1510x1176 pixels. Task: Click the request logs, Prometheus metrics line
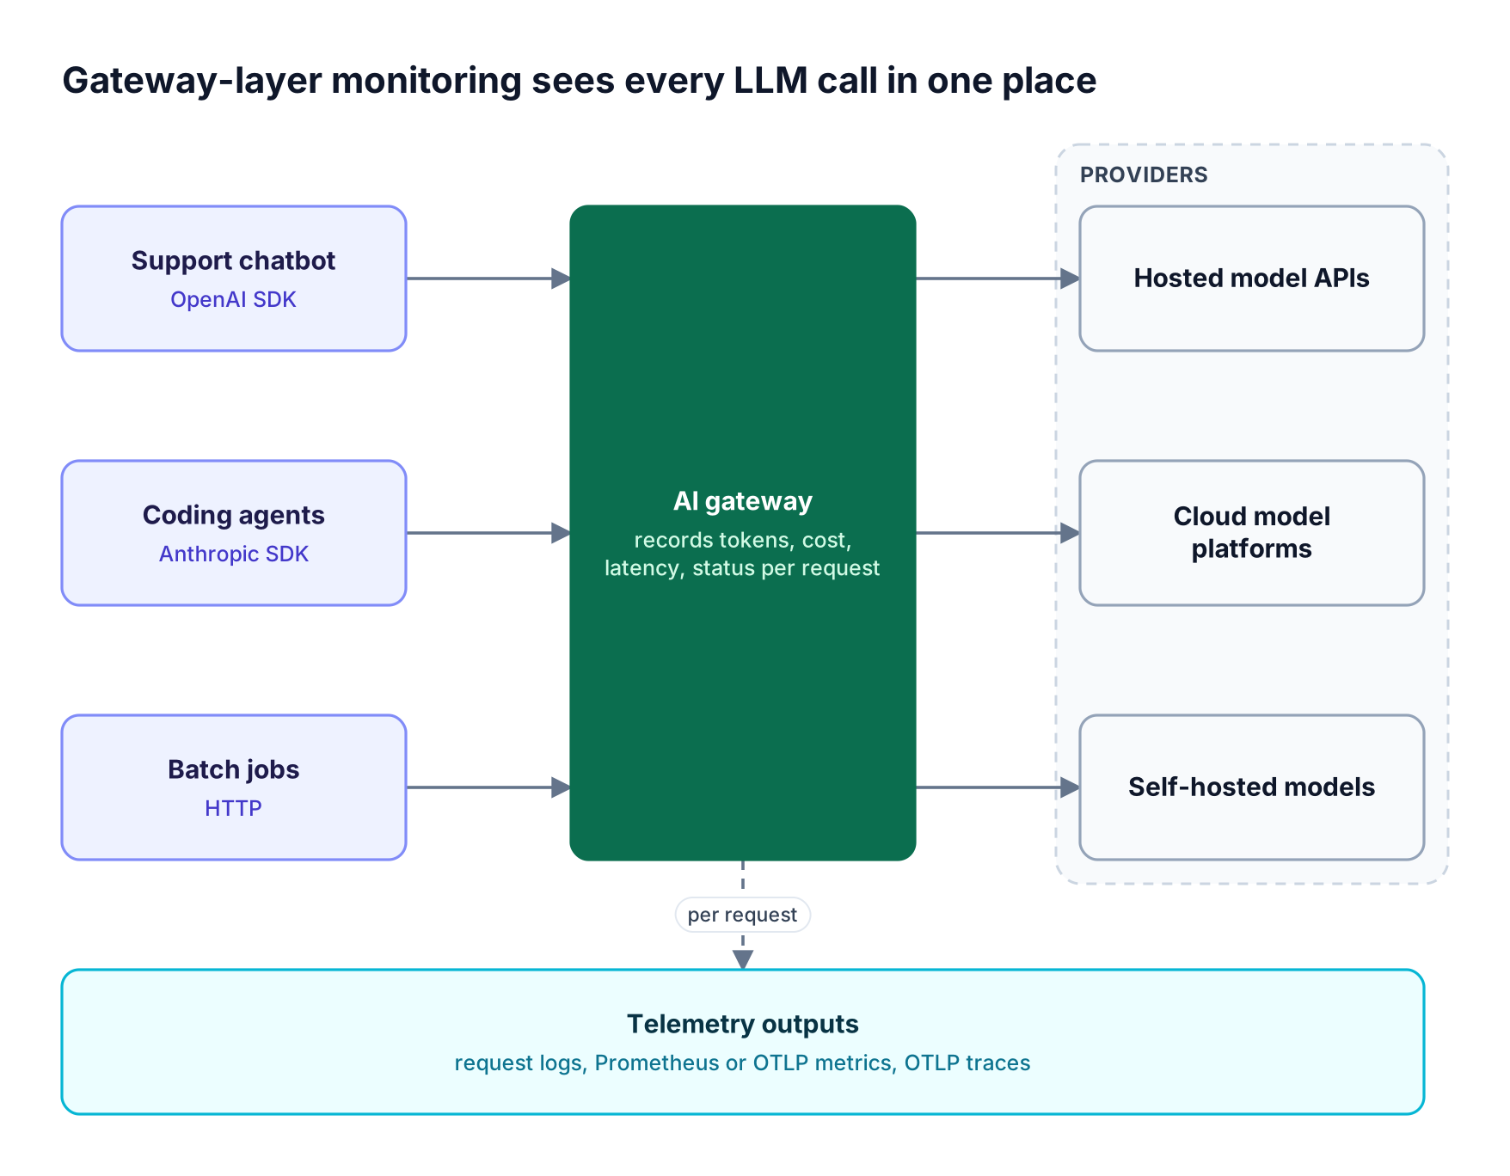pyautogui.click(x=743, y=1063)
